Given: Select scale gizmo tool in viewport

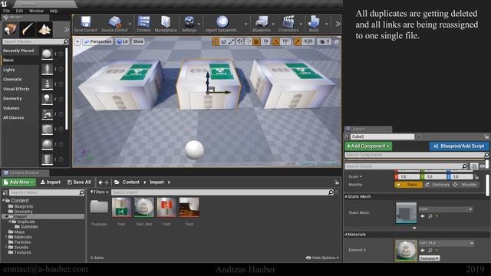Looking at the screenshot, I should click(x=231, y=41).
